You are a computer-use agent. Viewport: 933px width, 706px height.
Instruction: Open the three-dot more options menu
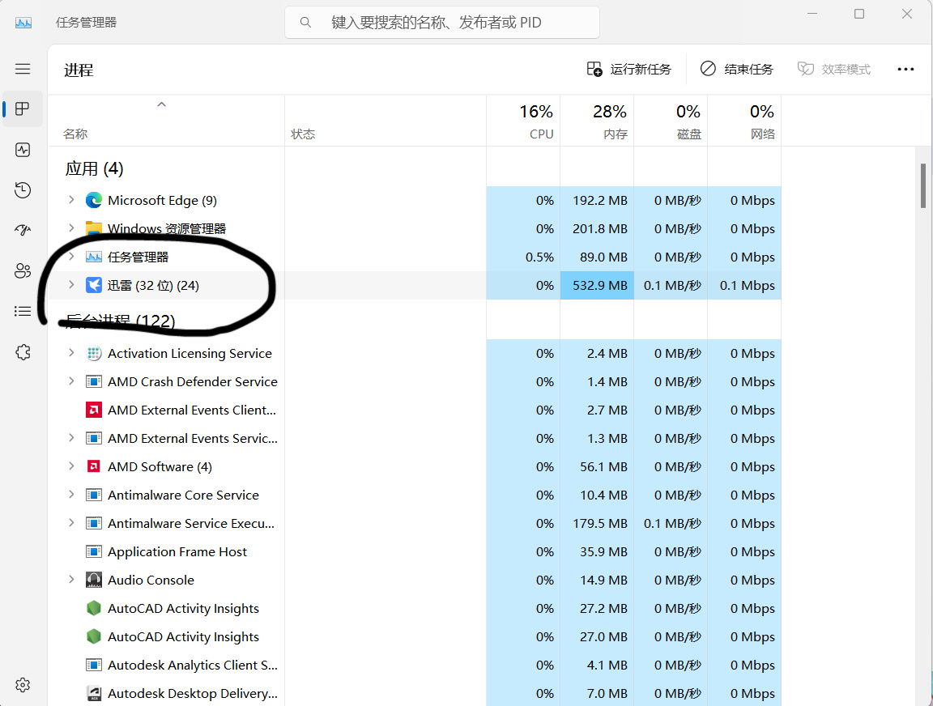coord(905,70)
